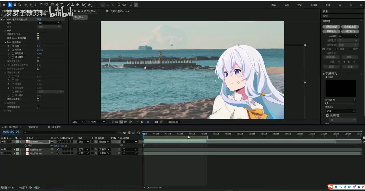Collapse the Roto 笔刷遮罩 group

tap(5, 42)
